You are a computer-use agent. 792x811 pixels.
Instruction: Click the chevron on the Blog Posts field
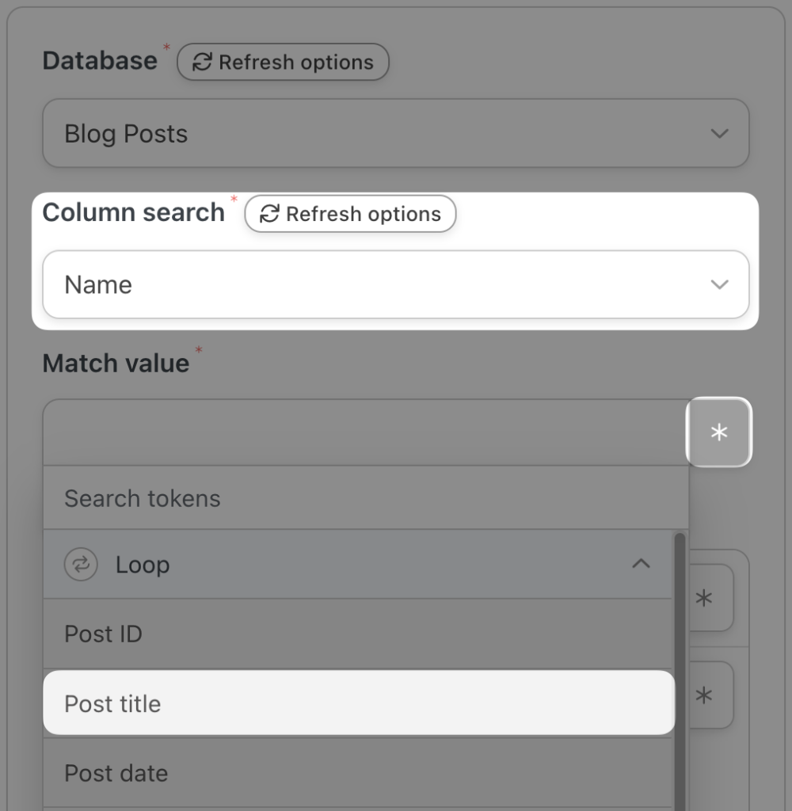[x=719, y=133]
